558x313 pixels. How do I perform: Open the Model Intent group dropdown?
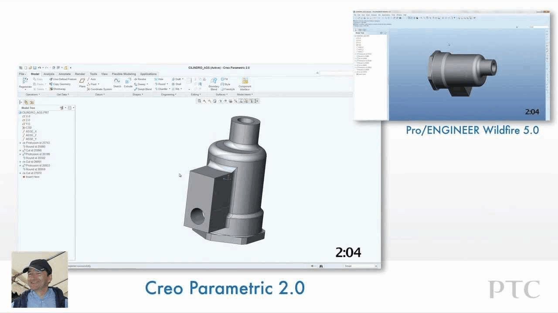click(245, 94)
